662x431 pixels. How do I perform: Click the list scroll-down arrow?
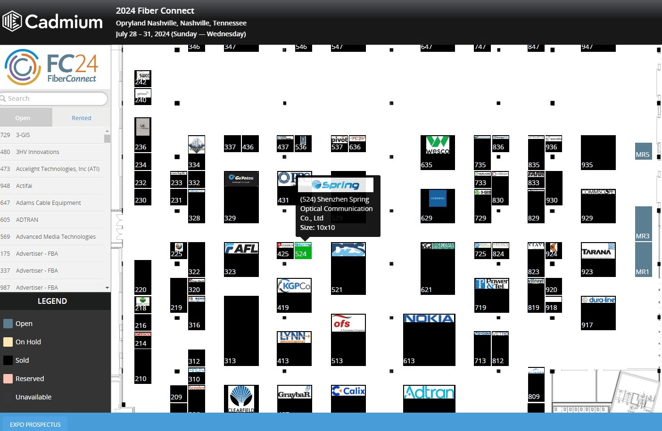pos(107,288)
